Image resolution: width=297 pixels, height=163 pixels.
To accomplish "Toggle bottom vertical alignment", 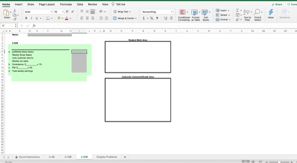I will [92, 11].
